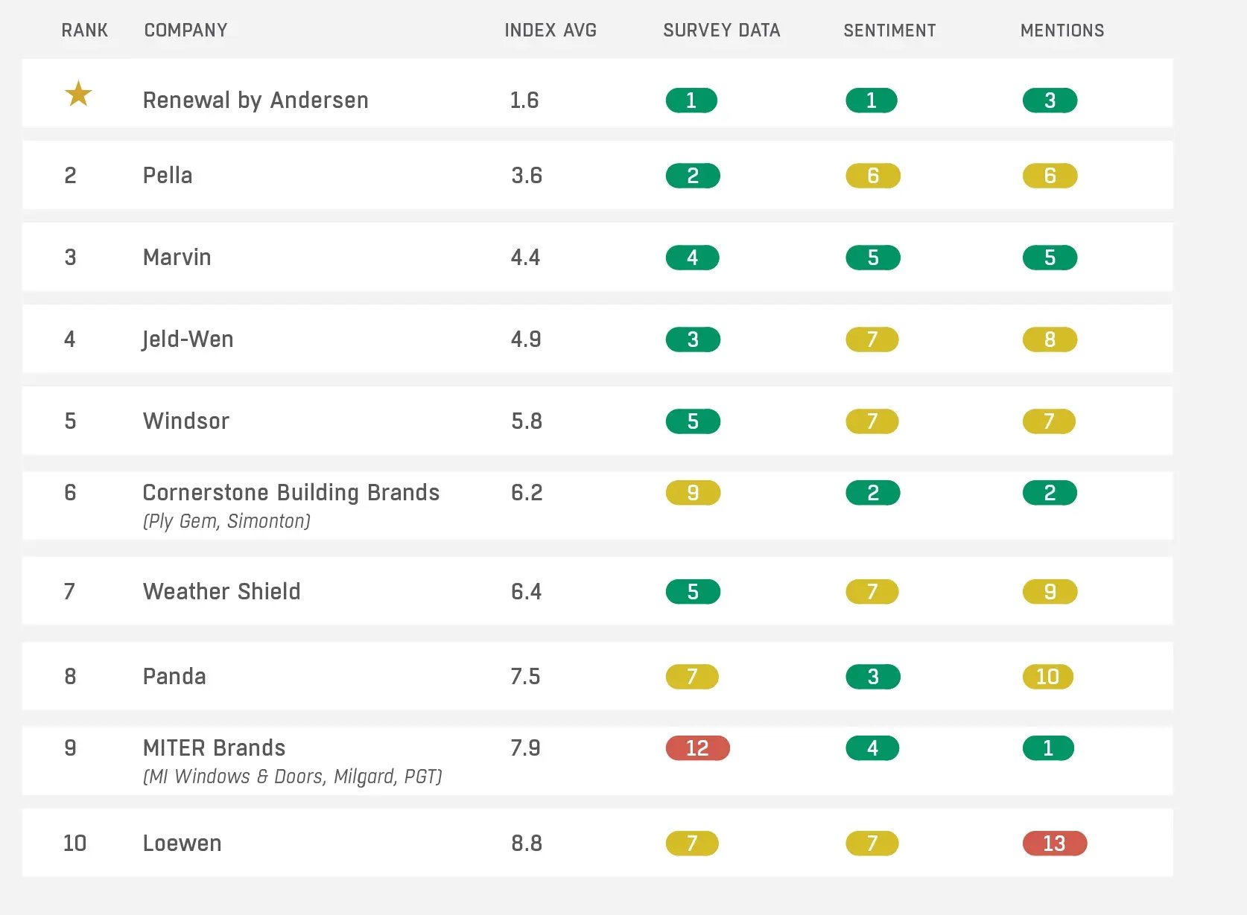Image resolution: width=1247 pixels, height=915 pixels.
Task: Click the MITER Brands company name
Action: click(x=214, y=748)
